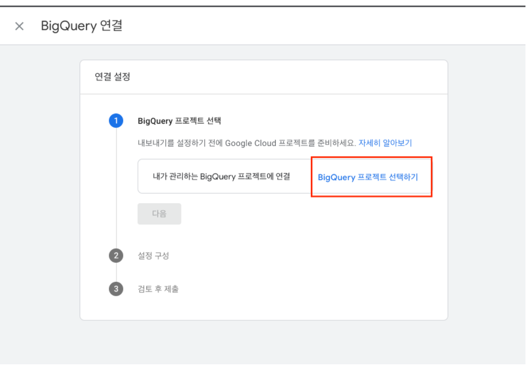526x366 pixels.
Task: Click the 연결 설정 card header
Action: tap(112, 77)
